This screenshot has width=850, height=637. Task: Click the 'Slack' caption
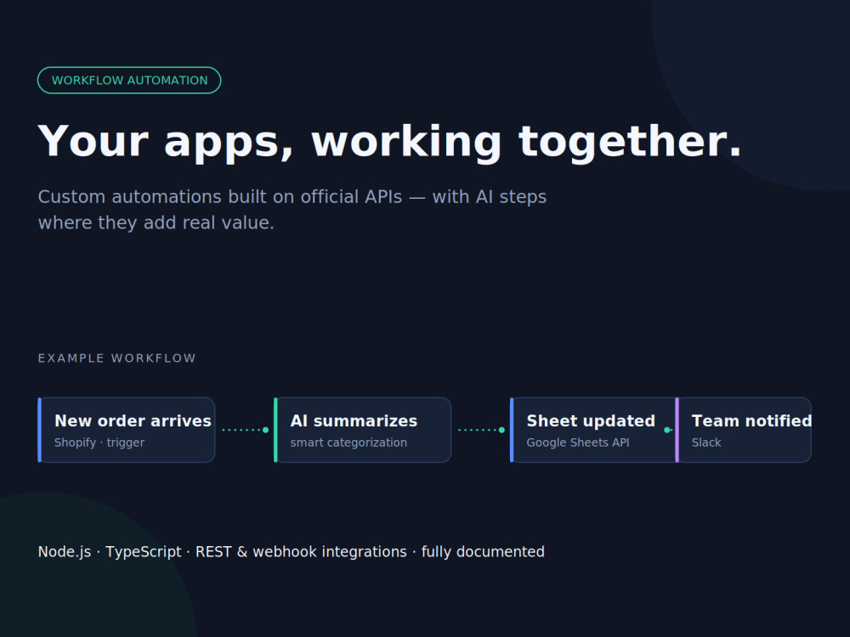tap(706, 443)
